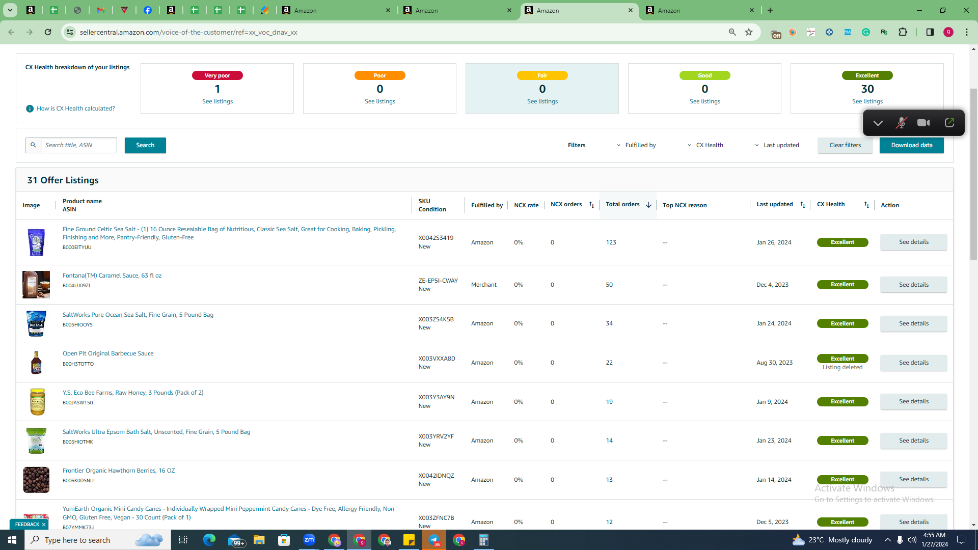
Task: Open a new browser tab
Action: click(x=770, y=10)
